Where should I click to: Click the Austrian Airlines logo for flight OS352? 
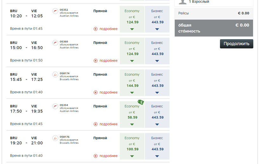[55, 11]
